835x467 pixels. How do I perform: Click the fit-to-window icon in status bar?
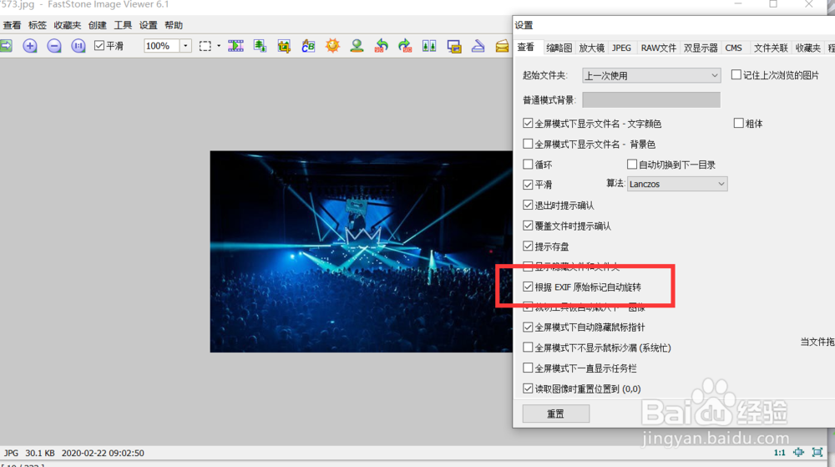click(x=798, y=453)
